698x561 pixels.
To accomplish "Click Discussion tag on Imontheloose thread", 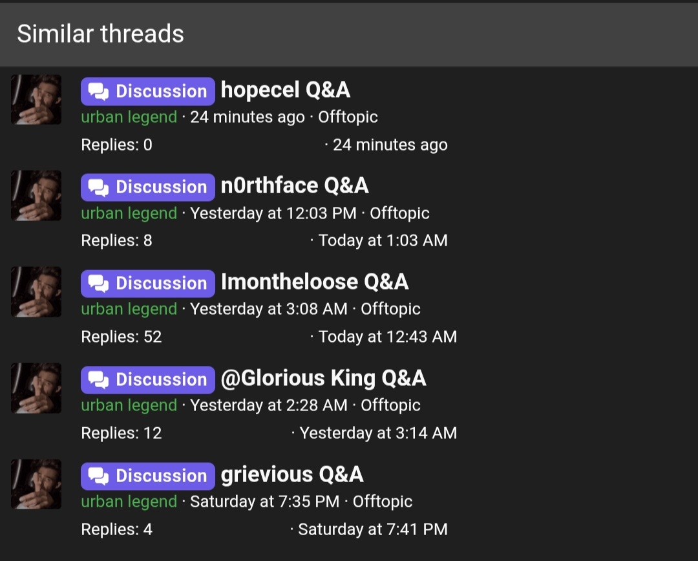I will click(148, 283).
